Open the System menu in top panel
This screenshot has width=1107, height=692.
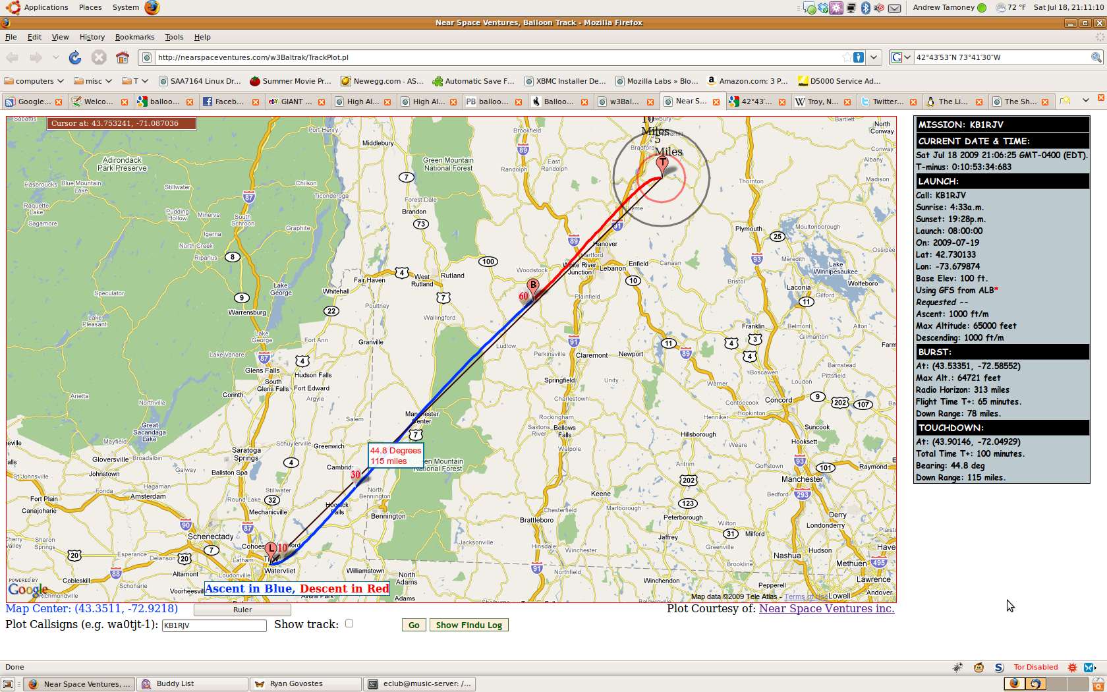[x=125, y=7]
